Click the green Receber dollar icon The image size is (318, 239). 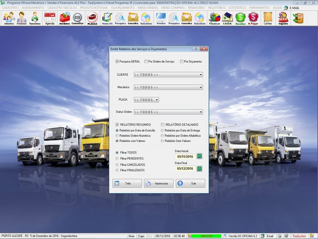pos(240,18)
